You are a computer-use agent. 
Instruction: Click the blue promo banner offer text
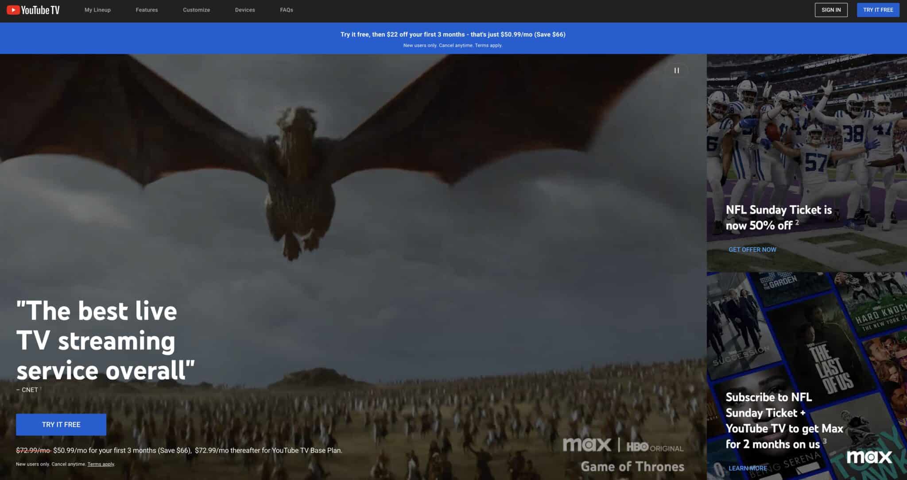tap(453, 35)
